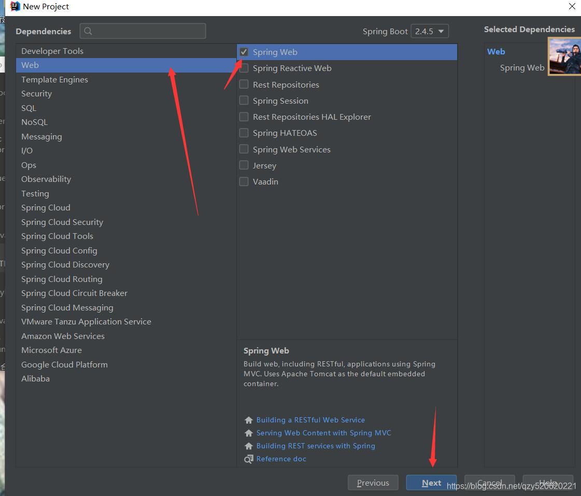Click the search magnifier icon in Dependencies field
Screen dimensions: 581x496
pos(88,31)
